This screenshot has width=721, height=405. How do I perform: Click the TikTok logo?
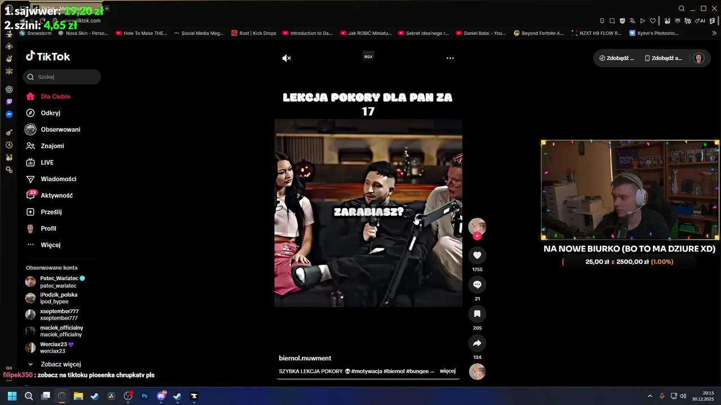click(x=48, y=57)
